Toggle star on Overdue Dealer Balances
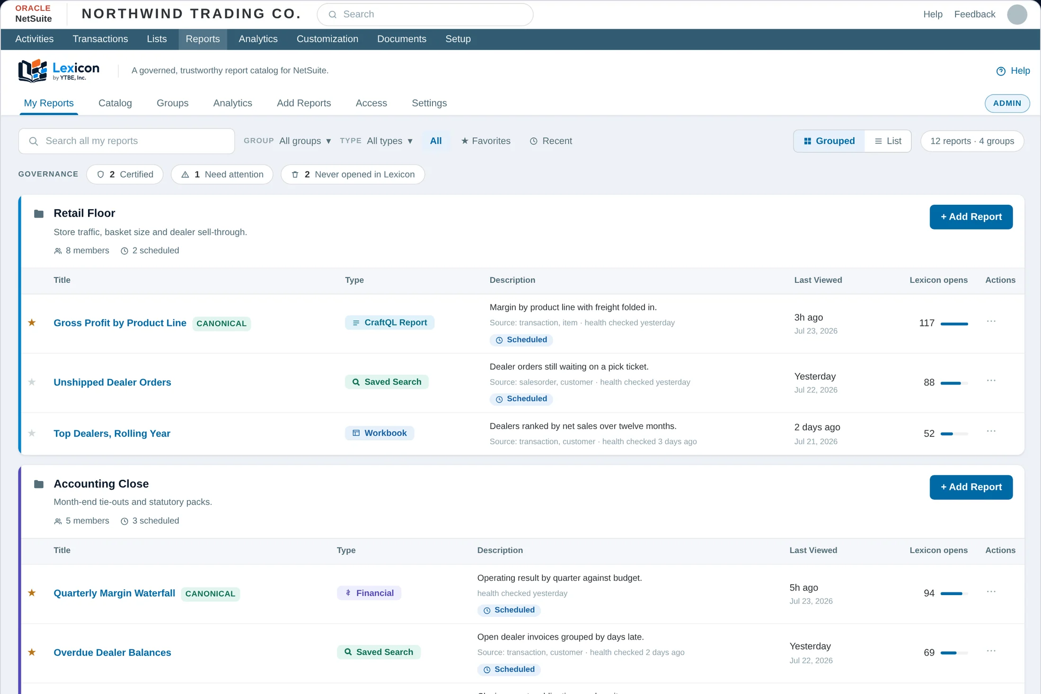Image resolution: width=1041 pixels, height=694 pixels. (32, 652)
